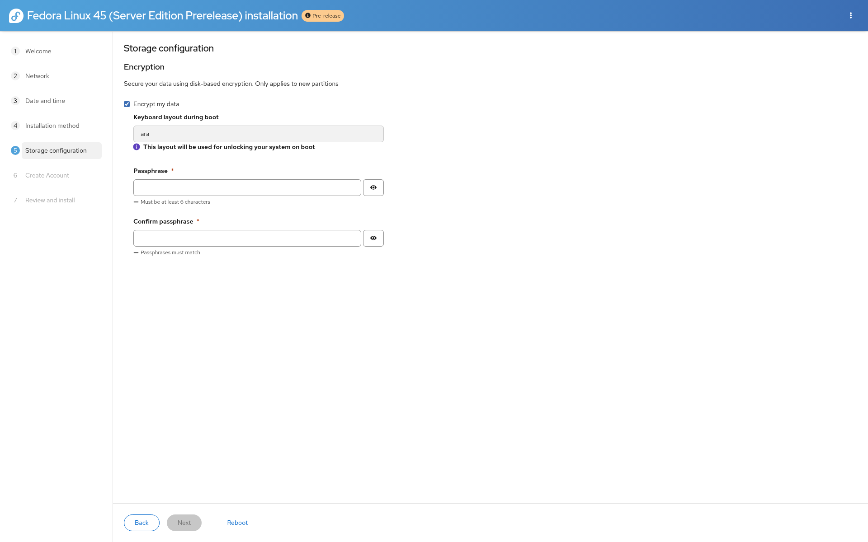Go to Welcome step
The image size is (868, 542).
coord(38,51)
